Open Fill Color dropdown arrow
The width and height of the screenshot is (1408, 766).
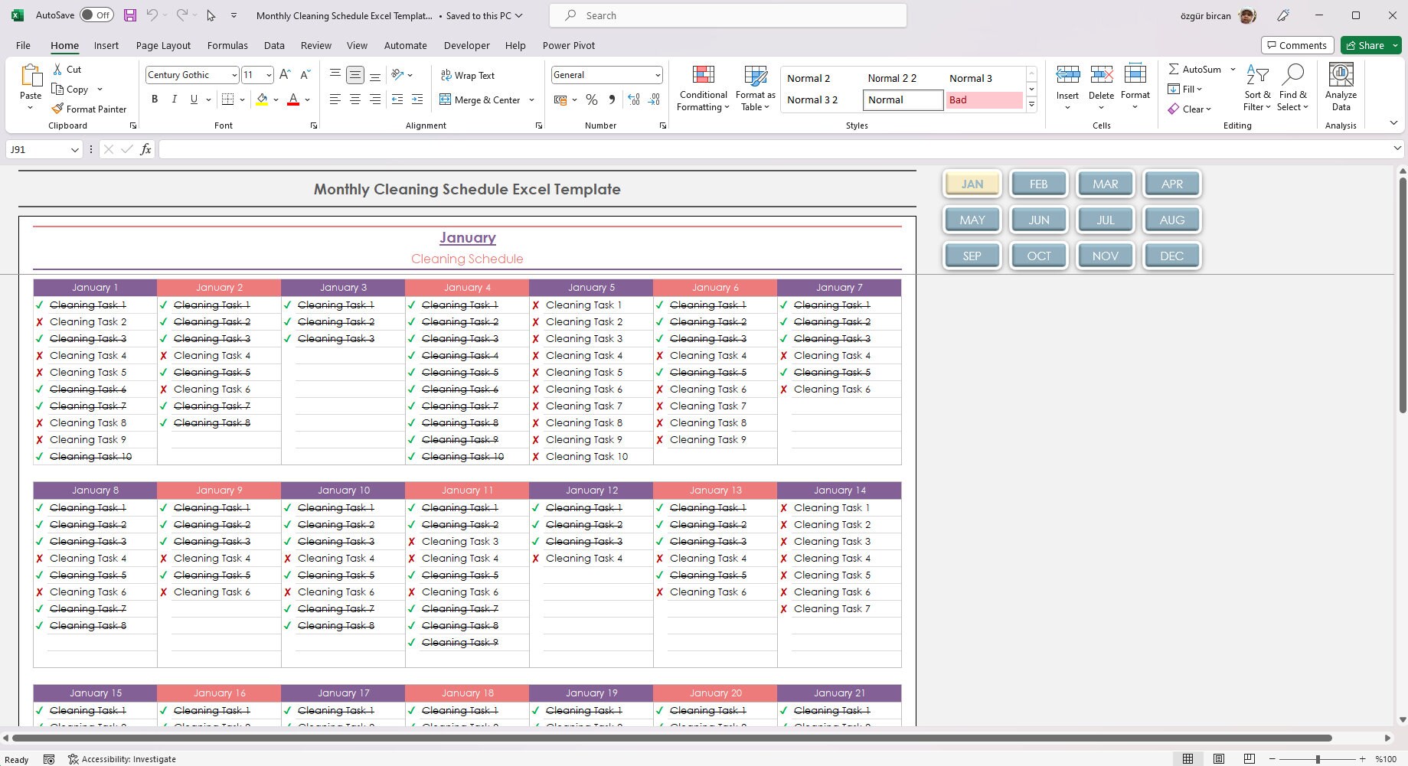click(276, 99)
